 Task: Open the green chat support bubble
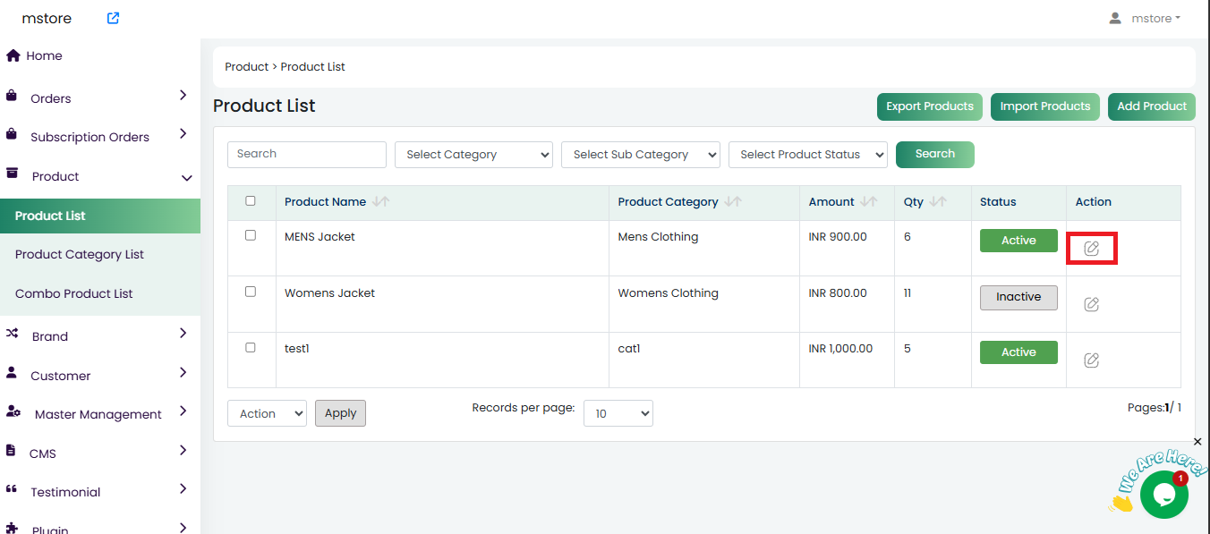point(1163,495)
